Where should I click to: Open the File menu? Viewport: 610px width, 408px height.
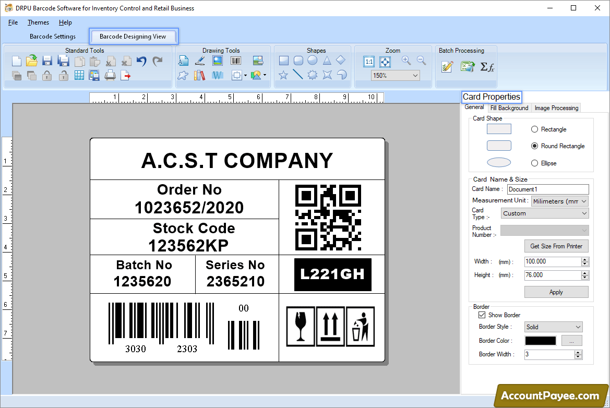pyautogui.click(x=13, y=22)
